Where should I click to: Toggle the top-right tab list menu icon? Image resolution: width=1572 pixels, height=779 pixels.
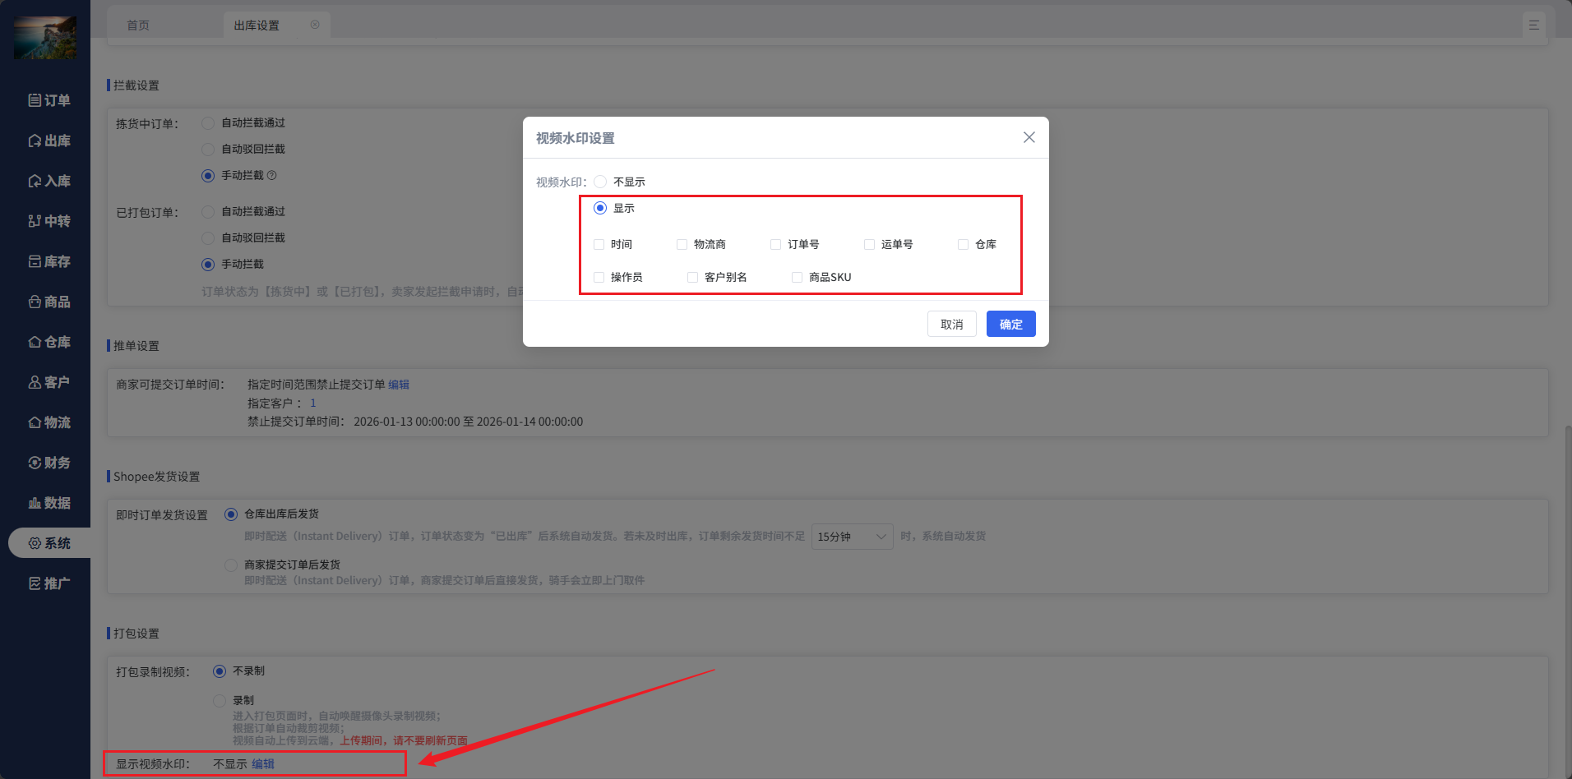tap(1534, 25)
